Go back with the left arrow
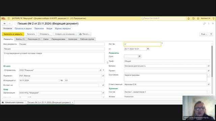The image size is (216, 121). 4,24
